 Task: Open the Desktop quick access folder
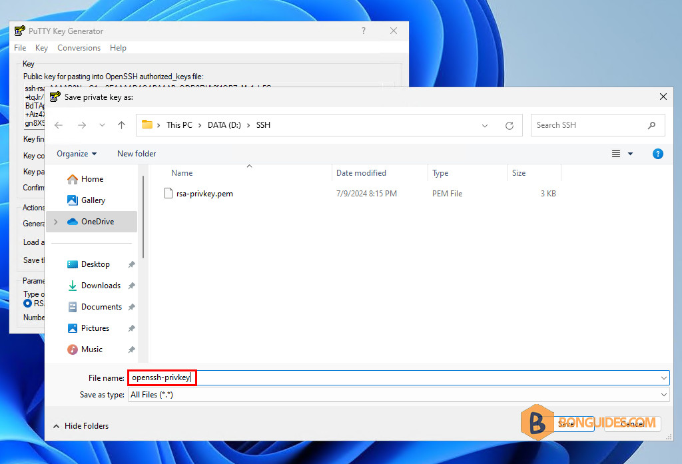[x=95, y=264]
